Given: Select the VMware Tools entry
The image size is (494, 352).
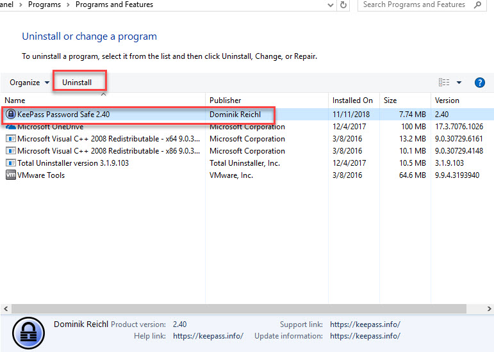Looking at the screenshot, I should point(247,175).
